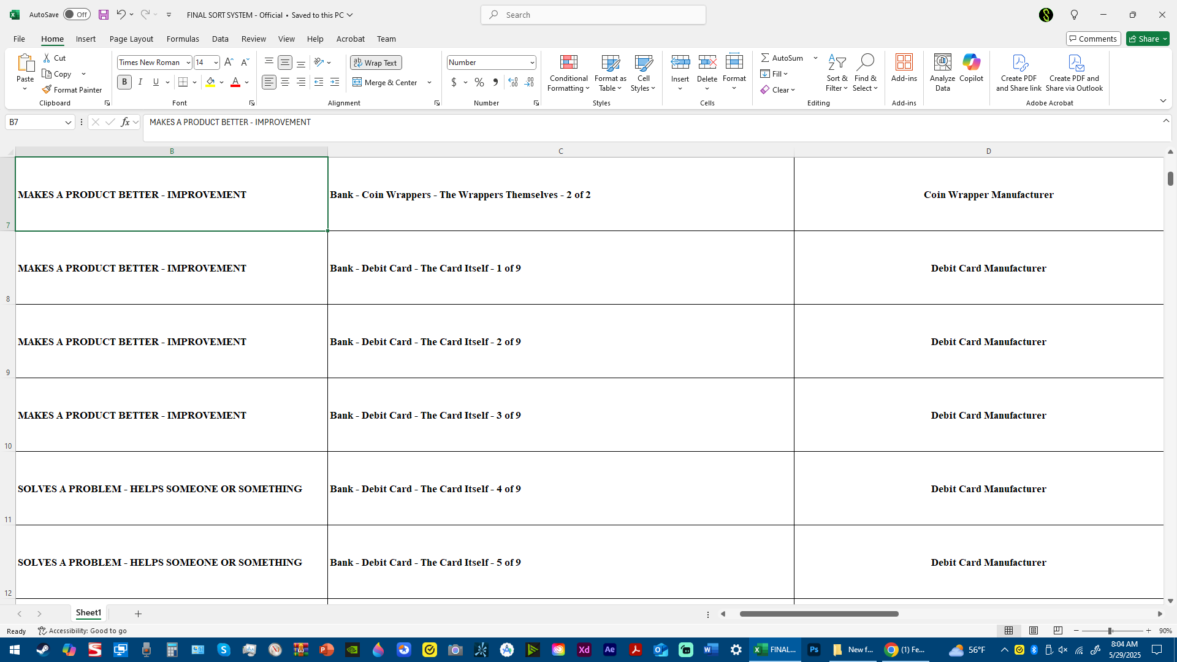The image size is (1177, 662).
Task: Apply percent style formatting
Action: pyautogui.click(x=479, y=82)
